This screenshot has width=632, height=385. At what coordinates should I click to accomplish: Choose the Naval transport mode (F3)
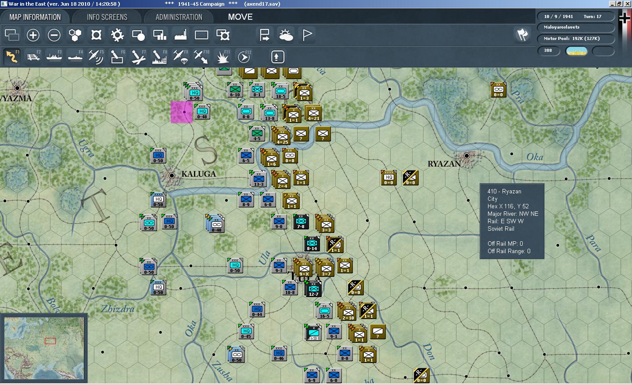54,57
